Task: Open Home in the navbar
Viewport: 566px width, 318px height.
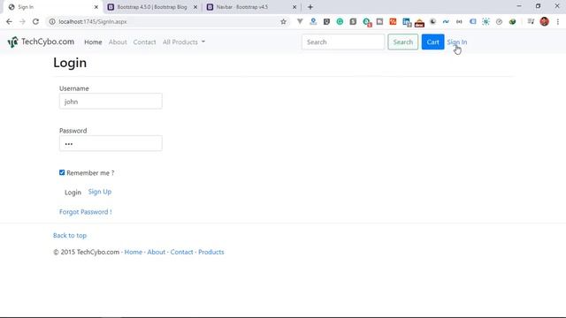Action: [x=93, y=42]
